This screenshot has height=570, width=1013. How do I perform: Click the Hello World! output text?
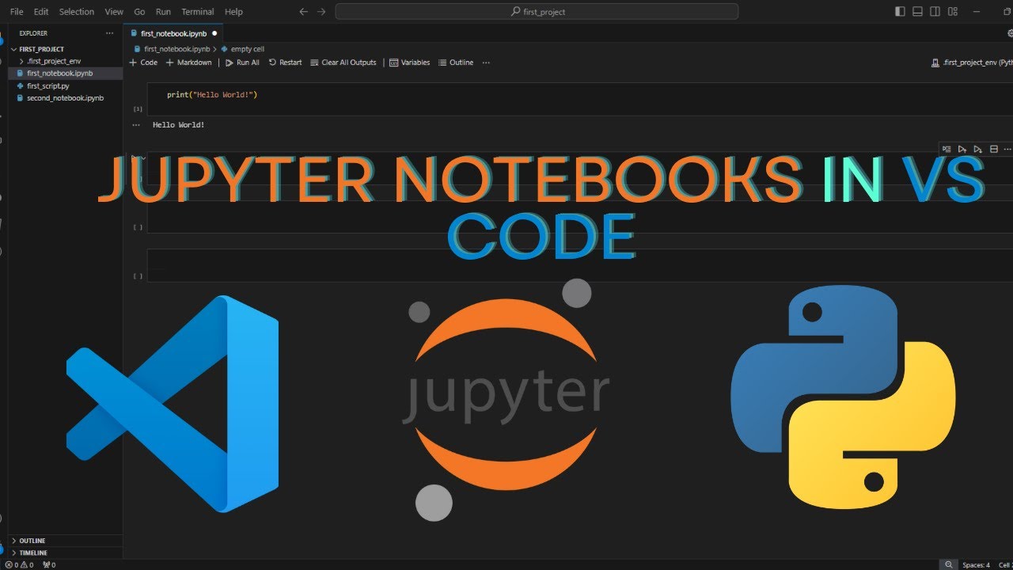(x=179, y=125)
